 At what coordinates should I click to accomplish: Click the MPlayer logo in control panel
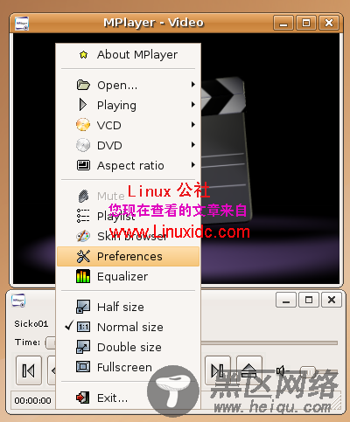coord(18,301)
